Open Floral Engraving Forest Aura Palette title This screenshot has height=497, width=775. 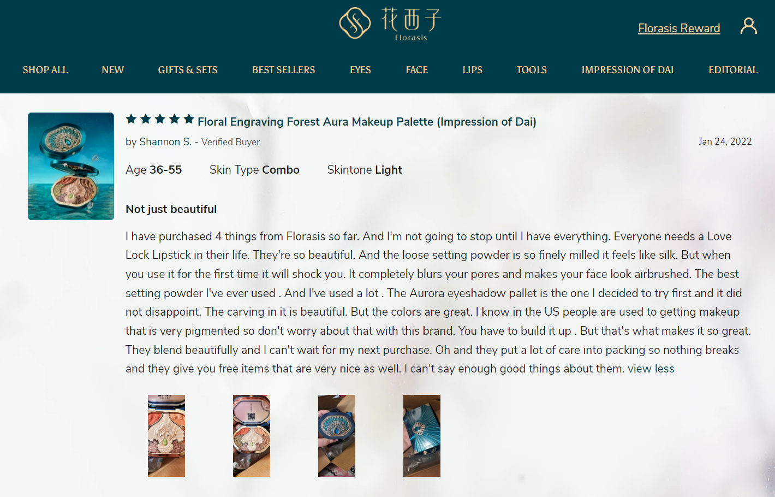coord(367,122)
